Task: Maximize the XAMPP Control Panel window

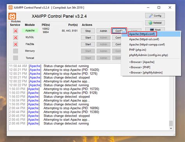Action: (159, 7)
